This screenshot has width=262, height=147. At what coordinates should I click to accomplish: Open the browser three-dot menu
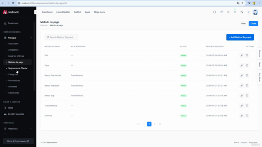(x=259, y=3)
